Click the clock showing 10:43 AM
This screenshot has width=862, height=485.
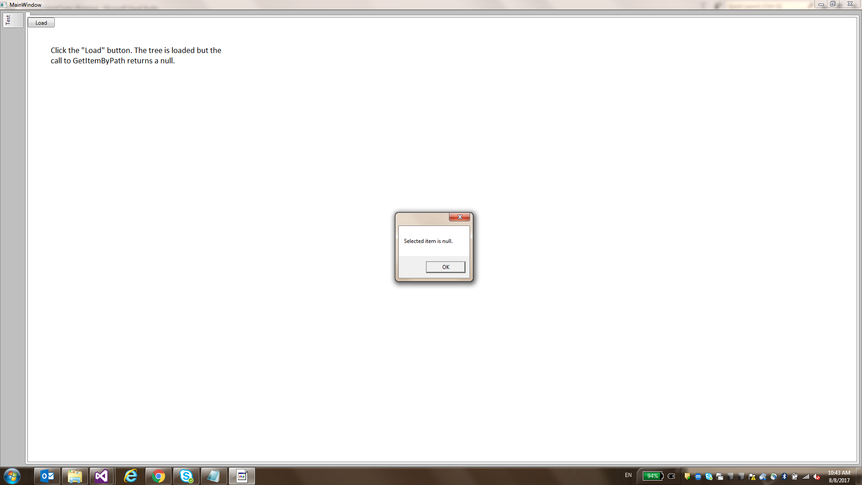pyautogui.click(x=839, y=476)
